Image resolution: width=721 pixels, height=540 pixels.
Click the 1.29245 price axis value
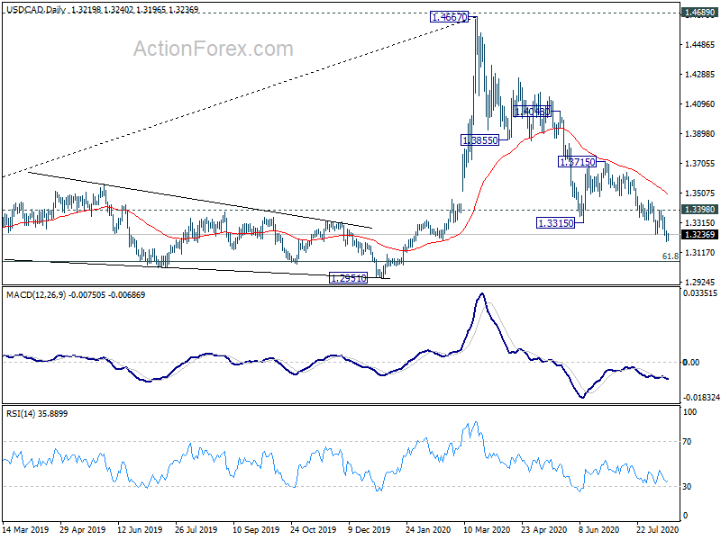(x=700, y=282)
